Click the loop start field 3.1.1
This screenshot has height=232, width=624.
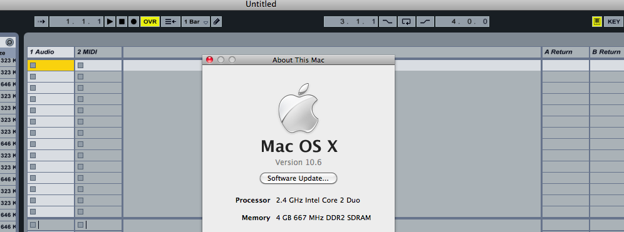pos(351,21)
